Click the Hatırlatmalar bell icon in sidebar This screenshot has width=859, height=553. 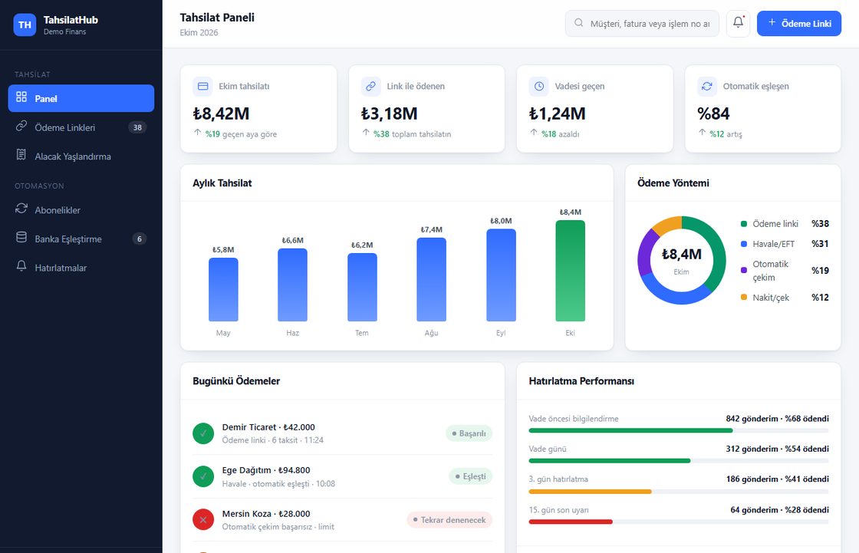point(21,266)
